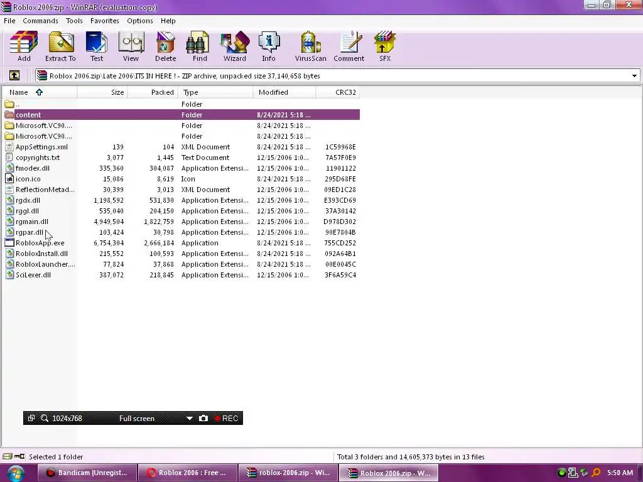Select the RobloxApp.exe application icon
Viewport: 643px width, 482px height.
(x=9, y=243)
